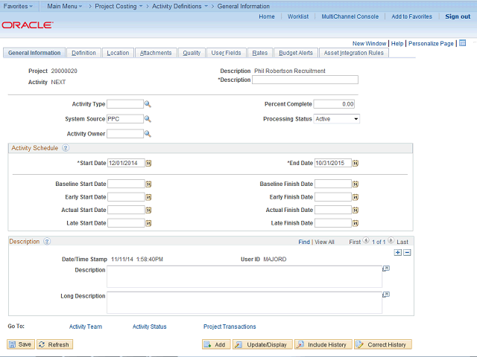The width and height of the screenshot is (477, 357).
Task: Add a new description row with plus icon
Action: tap(397, 253)
